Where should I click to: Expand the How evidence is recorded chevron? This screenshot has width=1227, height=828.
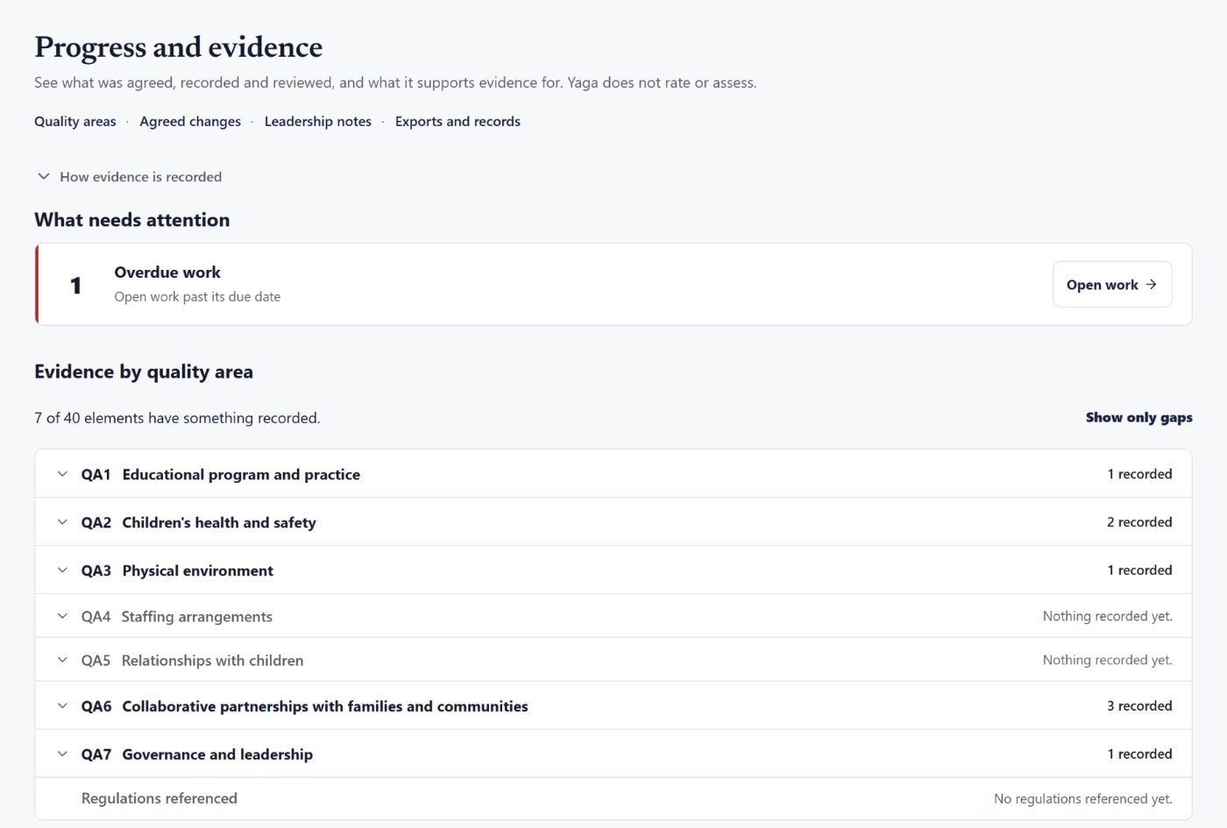(x=44, y=176)
